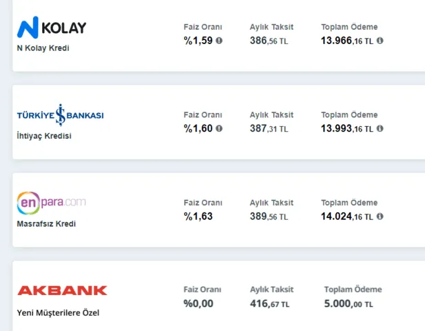Show the İş Bankası interest rate info
This screenshot has height=331, width=425.
(219, 128)
